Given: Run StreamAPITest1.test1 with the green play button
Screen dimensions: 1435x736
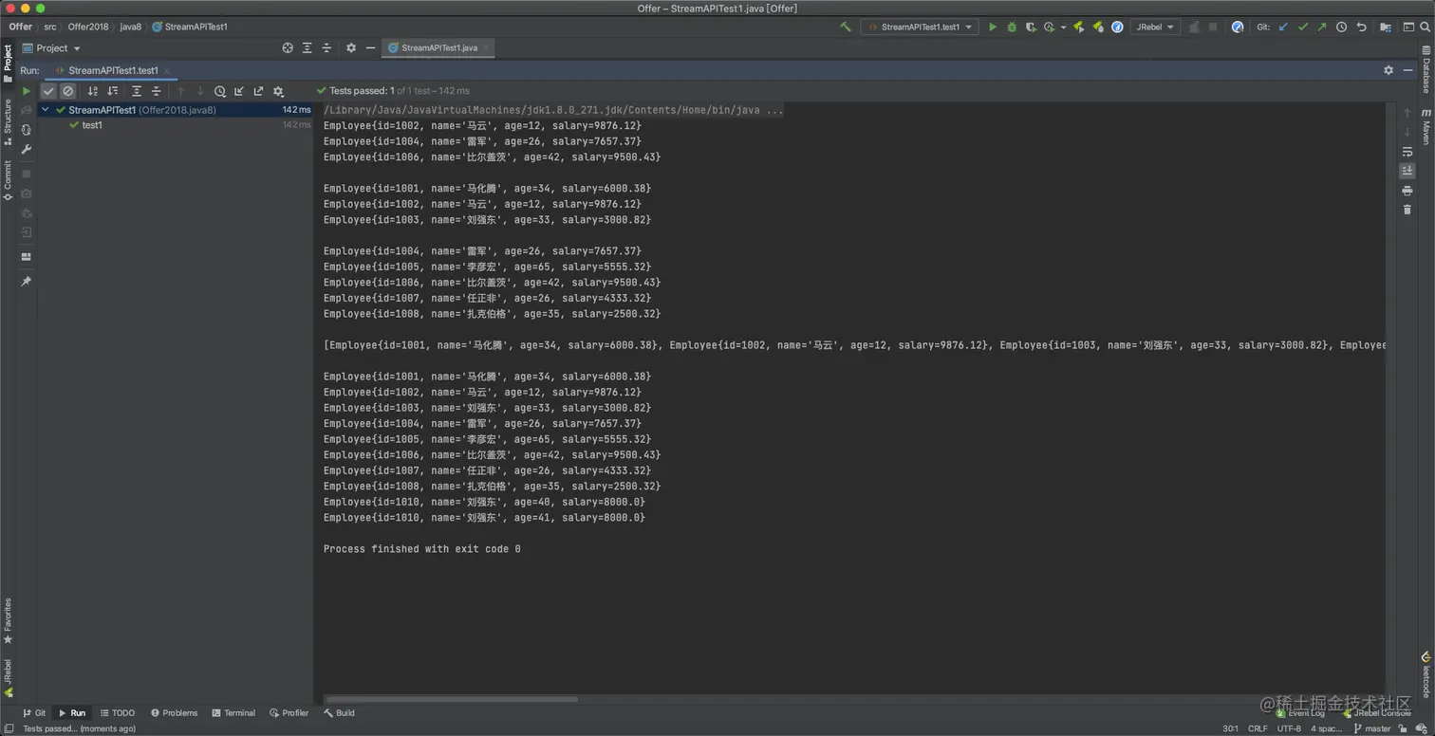Looking at the screenshot, I should [993, 28].
